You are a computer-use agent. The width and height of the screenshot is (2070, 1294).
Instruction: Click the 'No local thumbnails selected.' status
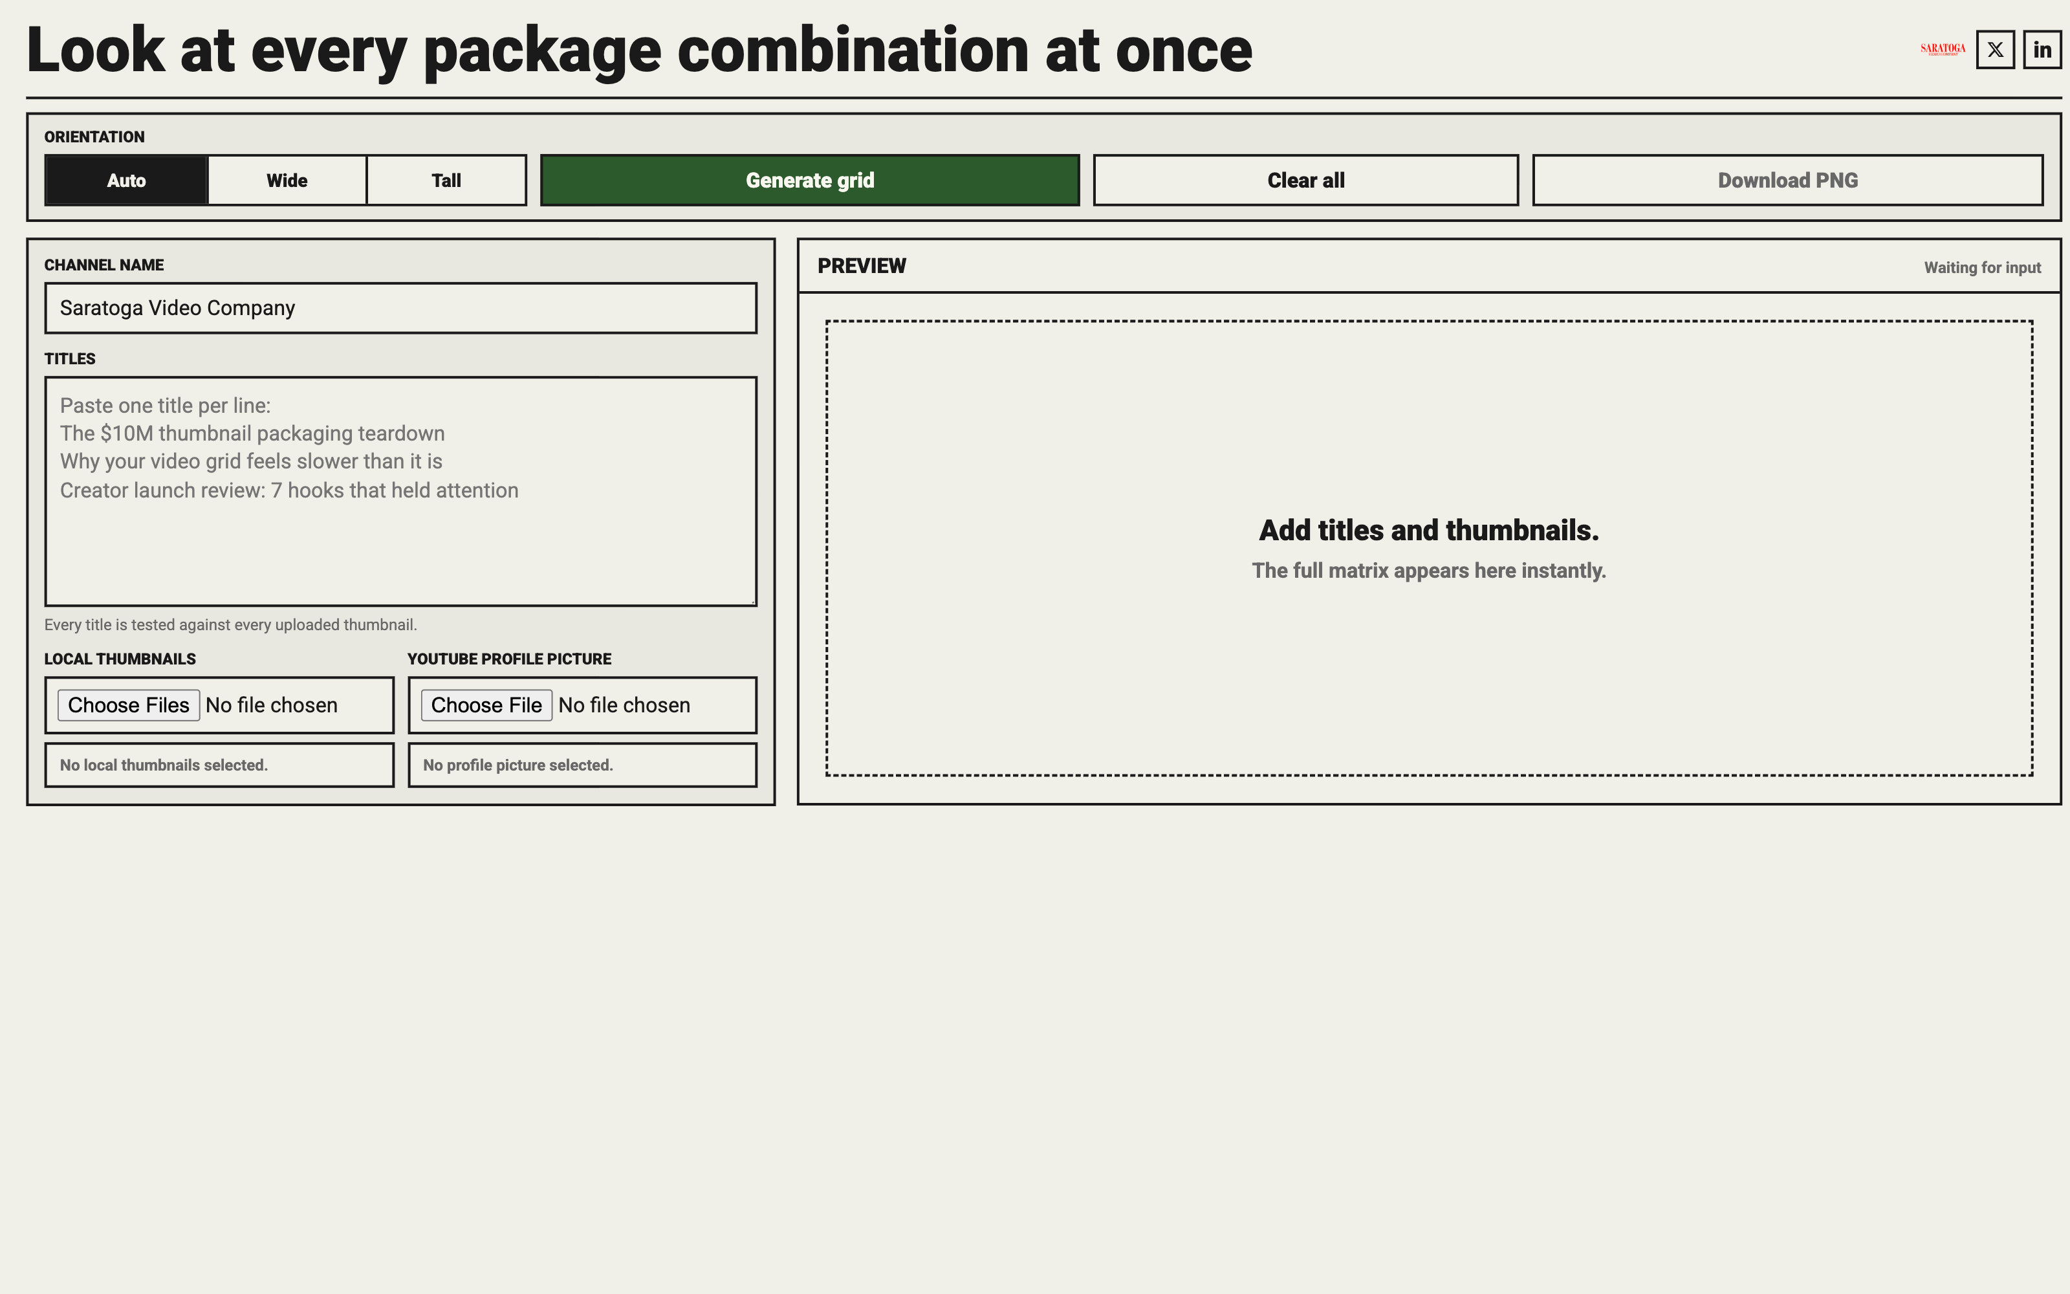point(219,765)
